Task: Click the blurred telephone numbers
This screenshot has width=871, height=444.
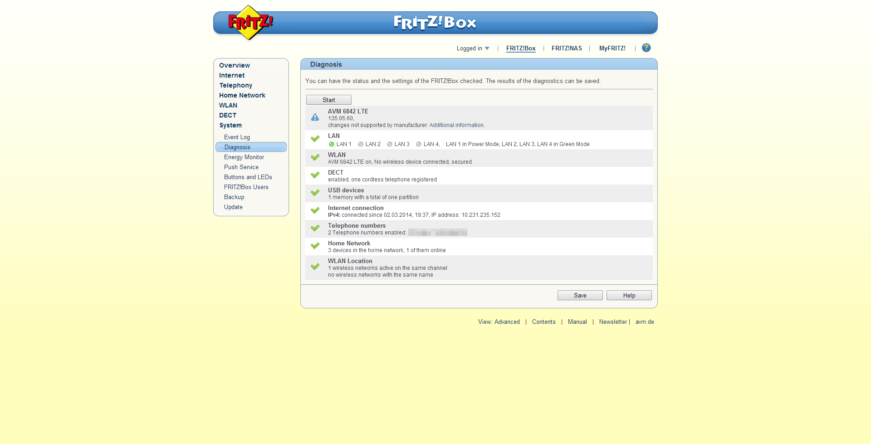Action: point(437,233)
